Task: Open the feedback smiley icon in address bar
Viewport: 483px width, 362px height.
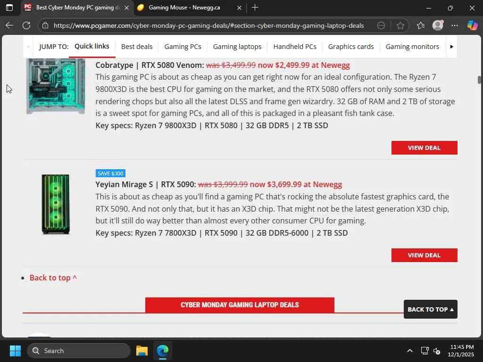Action: [x=381, y=25]
